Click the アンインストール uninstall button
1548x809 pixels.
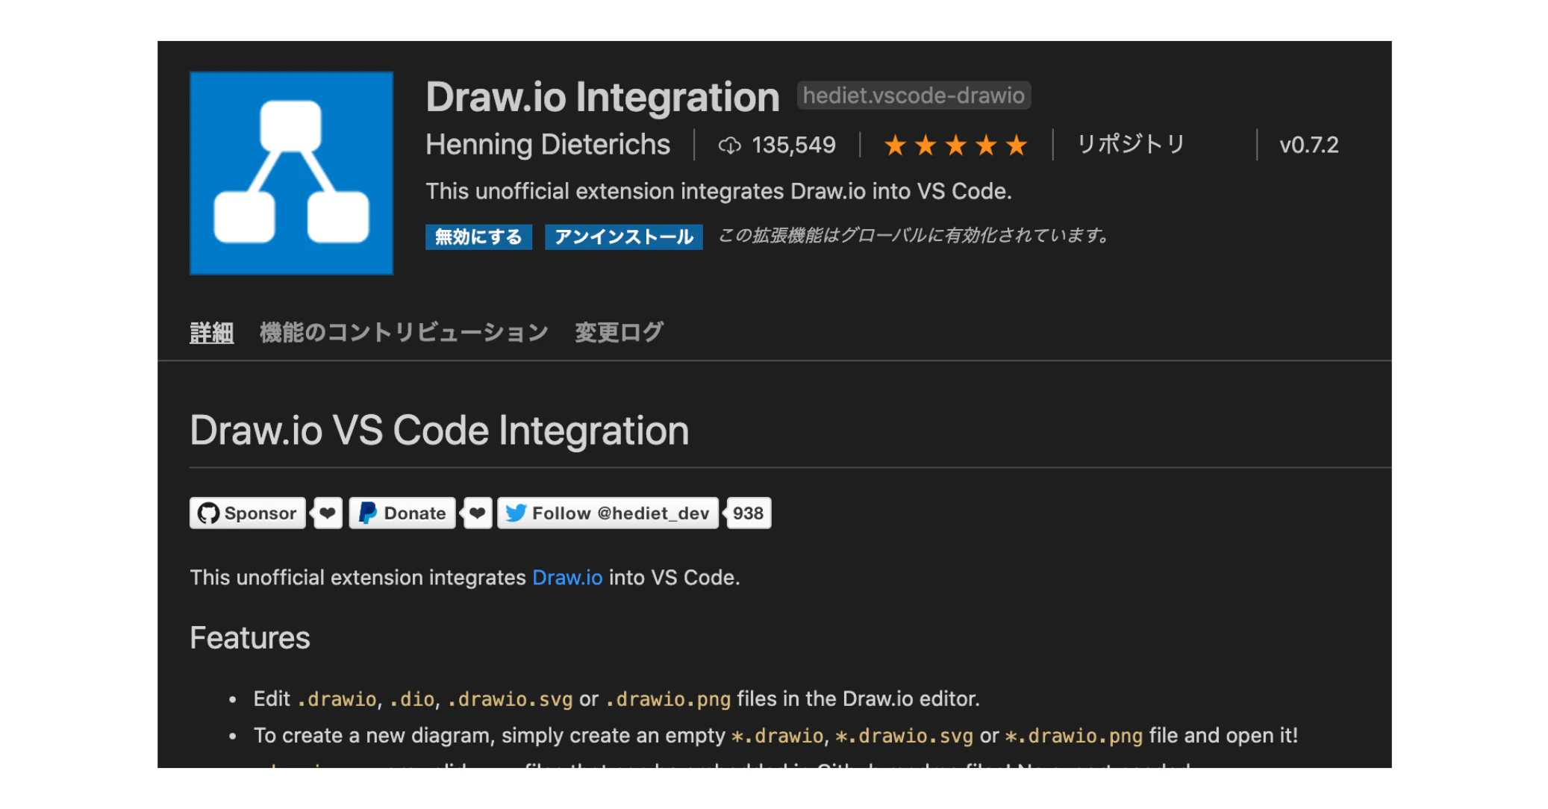(x=624, y=237)
